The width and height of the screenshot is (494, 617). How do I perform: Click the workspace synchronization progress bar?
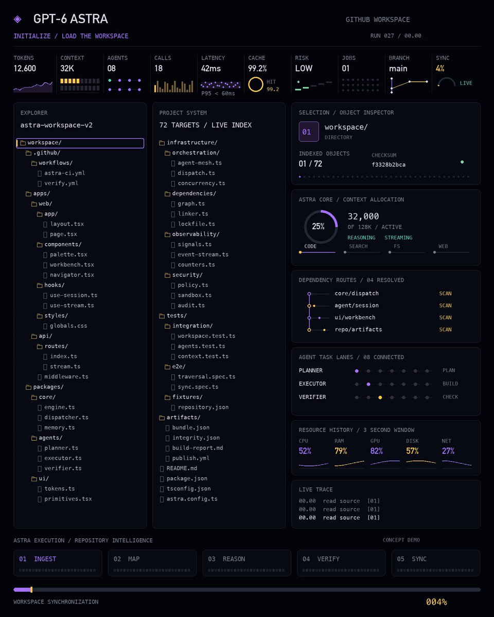pyautogui.click(x=247, y=590)
